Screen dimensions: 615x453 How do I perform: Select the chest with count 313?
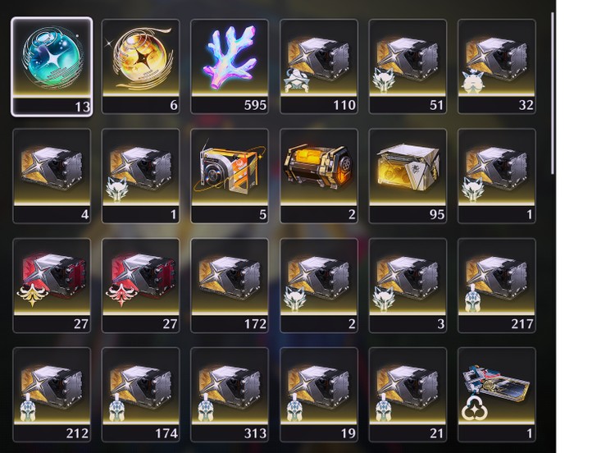(x=230, y=395)
